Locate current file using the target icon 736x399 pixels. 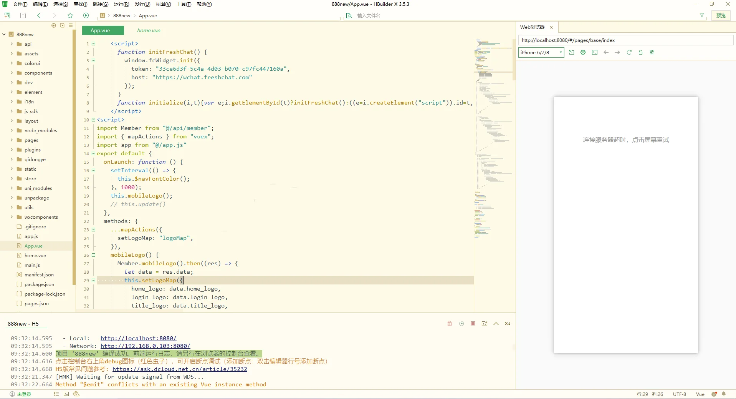click(x=54, y=25)
